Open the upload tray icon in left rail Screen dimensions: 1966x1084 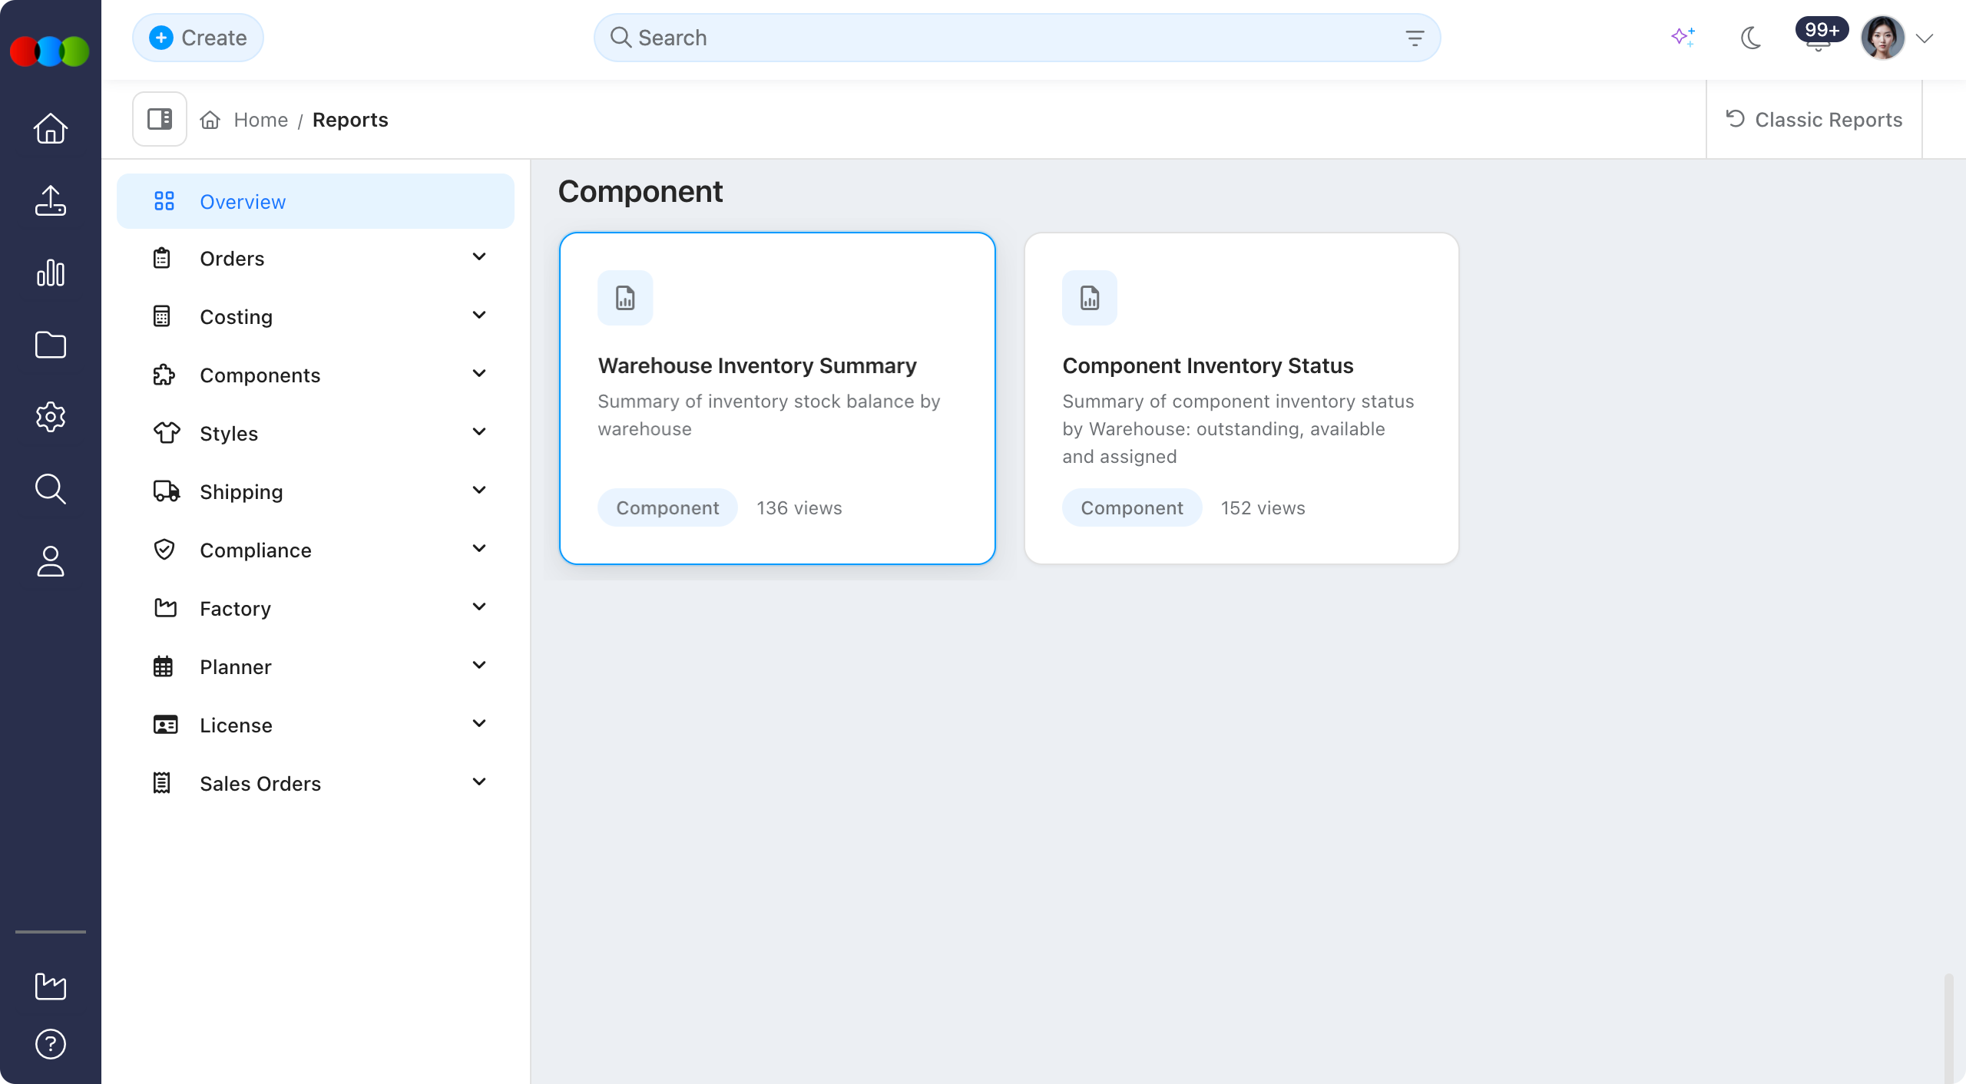[51, 200]
